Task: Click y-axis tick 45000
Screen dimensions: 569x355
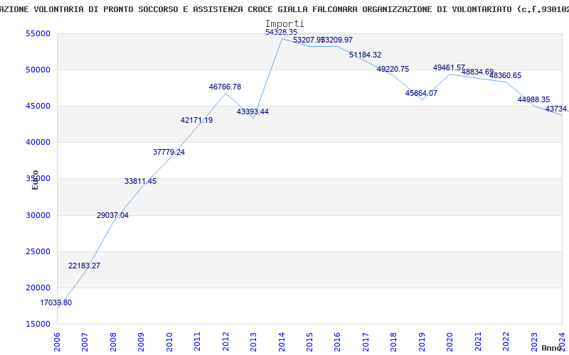Action: click(38, 106)
